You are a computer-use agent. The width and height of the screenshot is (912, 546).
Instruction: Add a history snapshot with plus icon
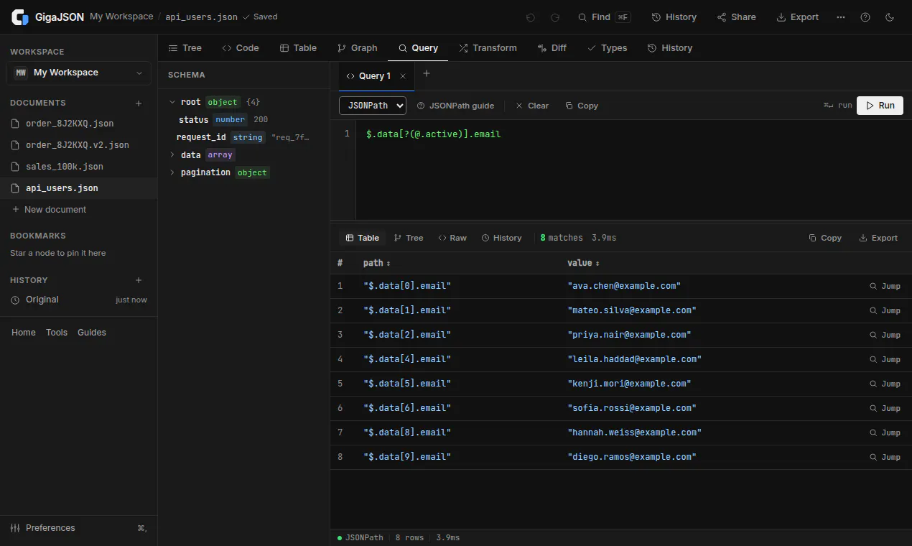click(139, 280)
